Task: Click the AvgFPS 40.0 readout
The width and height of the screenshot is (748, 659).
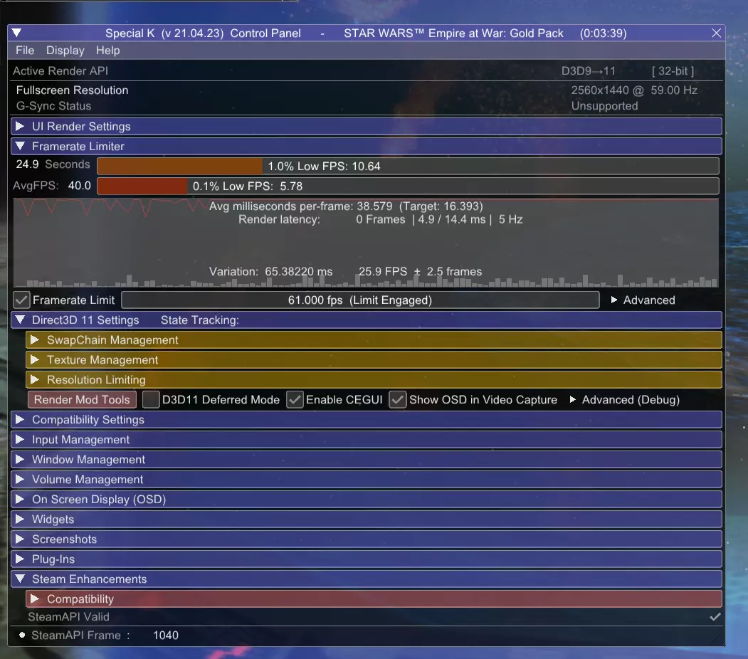Action: (x=51, y=186)
